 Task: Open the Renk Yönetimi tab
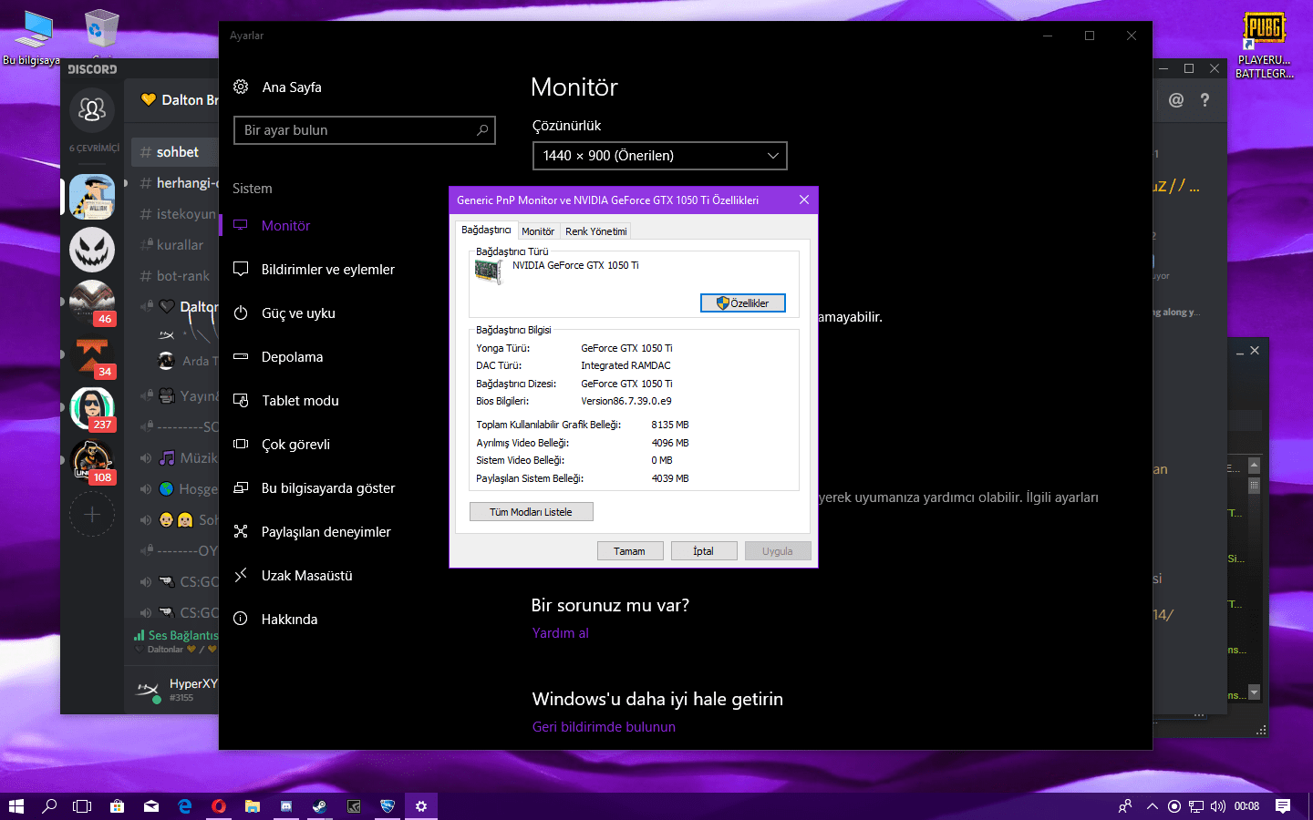tap(596, 231)
